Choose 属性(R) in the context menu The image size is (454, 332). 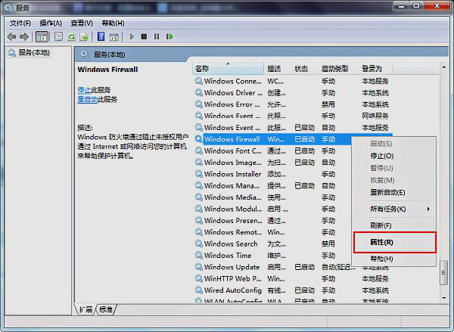[x=395, y=242]
